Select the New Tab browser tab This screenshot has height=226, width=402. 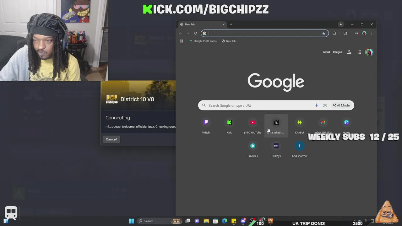click(x=202, y=24)
